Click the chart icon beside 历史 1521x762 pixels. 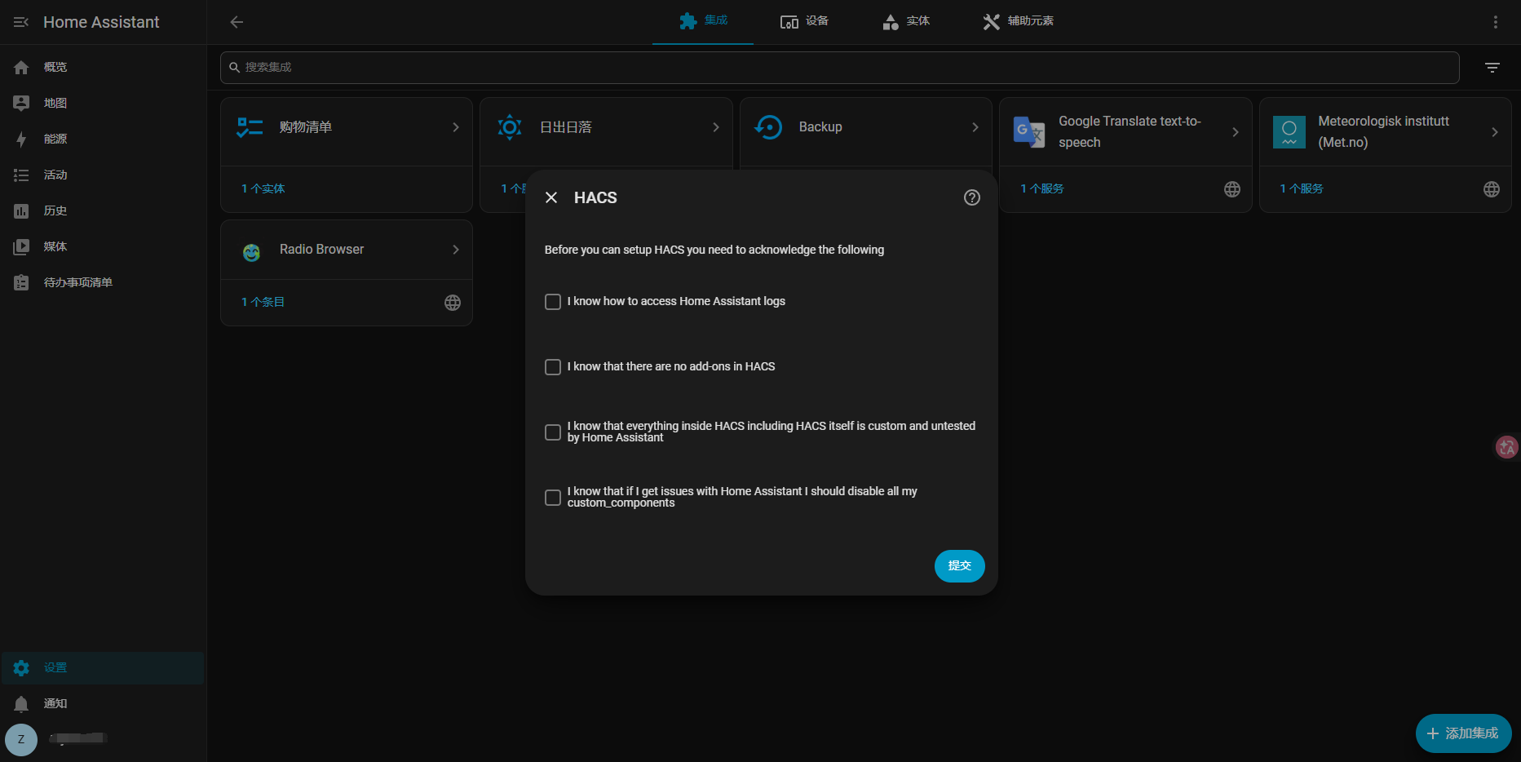tap(21, 210)
